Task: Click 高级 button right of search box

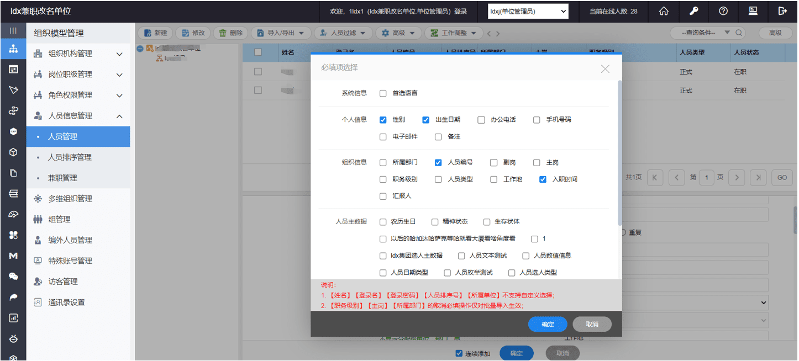Action: click(x=775, y=33)
